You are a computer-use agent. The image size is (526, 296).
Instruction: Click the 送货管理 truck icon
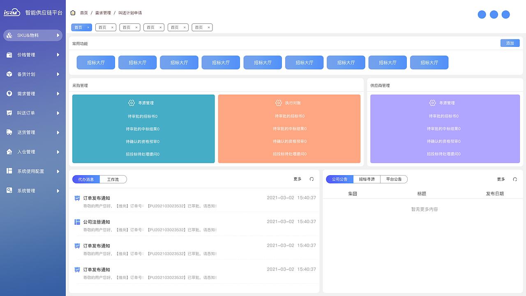pos(9,132)
